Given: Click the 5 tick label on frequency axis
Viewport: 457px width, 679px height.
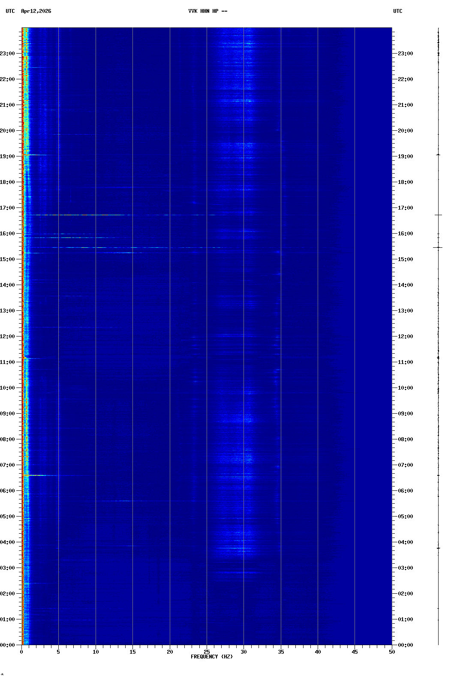Looking at the screenshot, I should pyautogui.click(x=58, y=652).
